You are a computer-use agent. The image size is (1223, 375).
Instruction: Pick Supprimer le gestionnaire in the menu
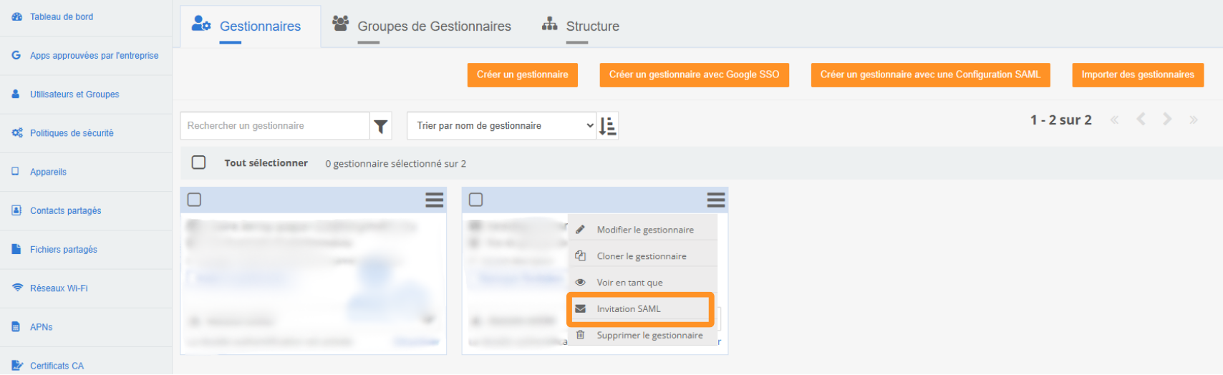[x=649, y=335]
